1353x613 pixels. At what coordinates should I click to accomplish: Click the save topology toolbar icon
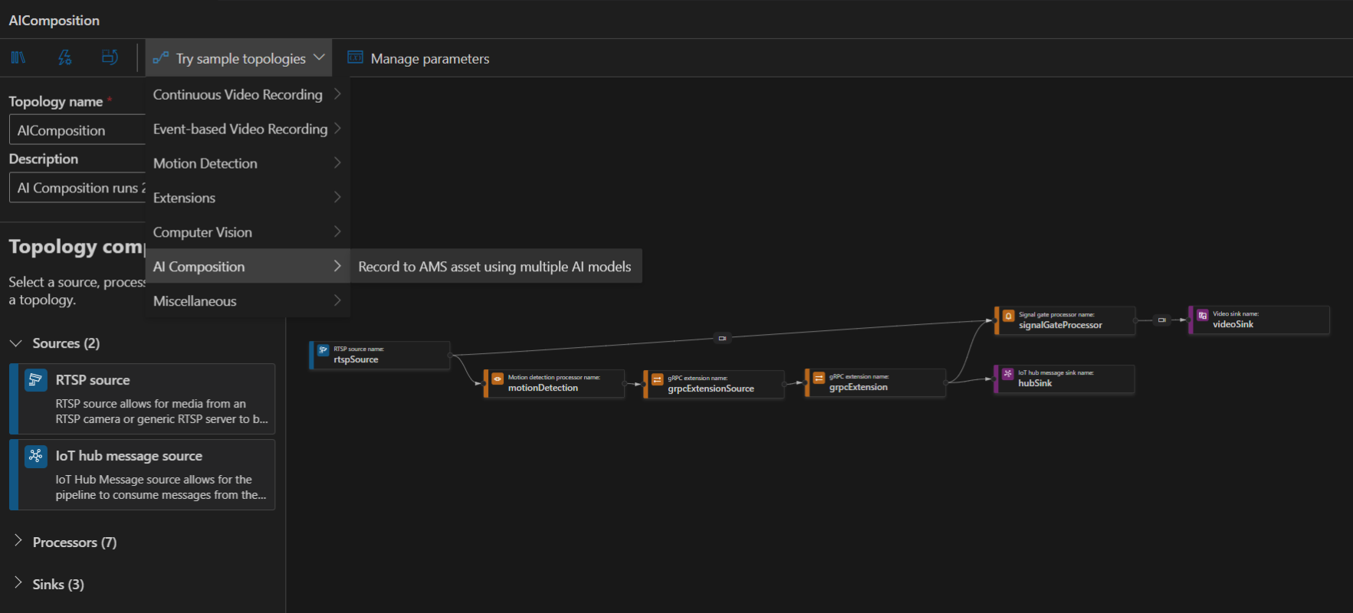tap(110, 57)
